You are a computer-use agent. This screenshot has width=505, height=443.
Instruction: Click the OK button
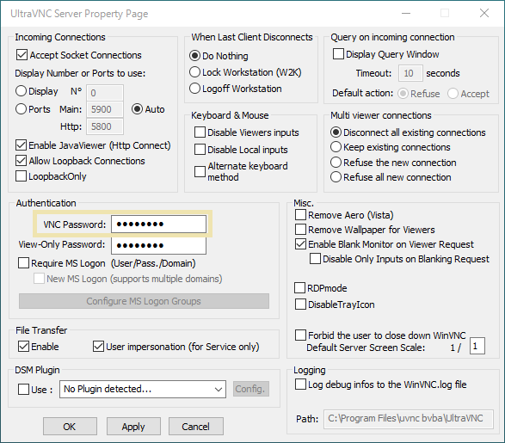pos(70,427)
